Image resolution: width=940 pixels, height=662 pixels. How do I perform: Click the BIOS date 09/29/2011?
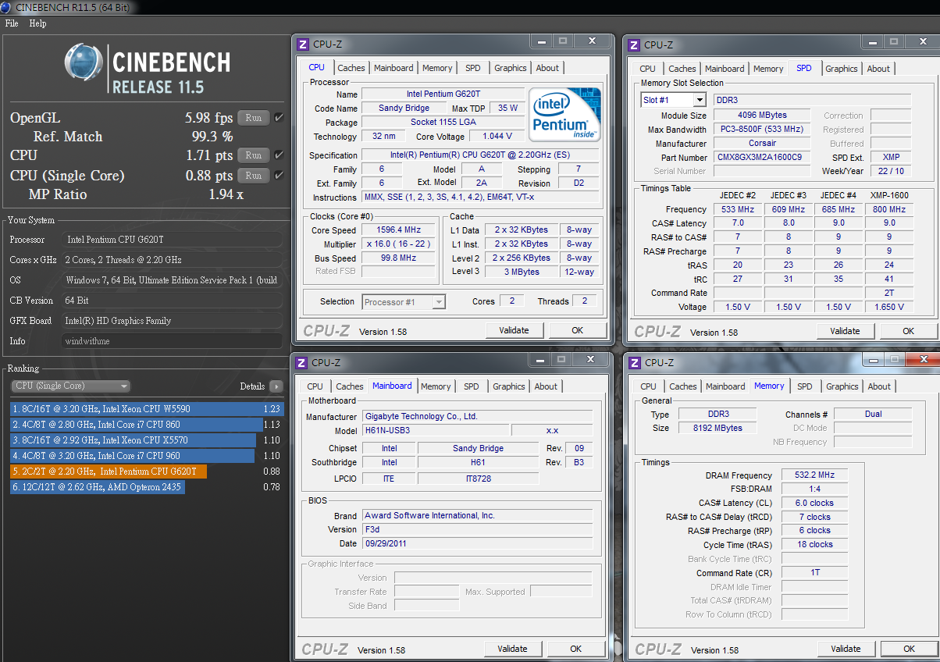point(477,544)
